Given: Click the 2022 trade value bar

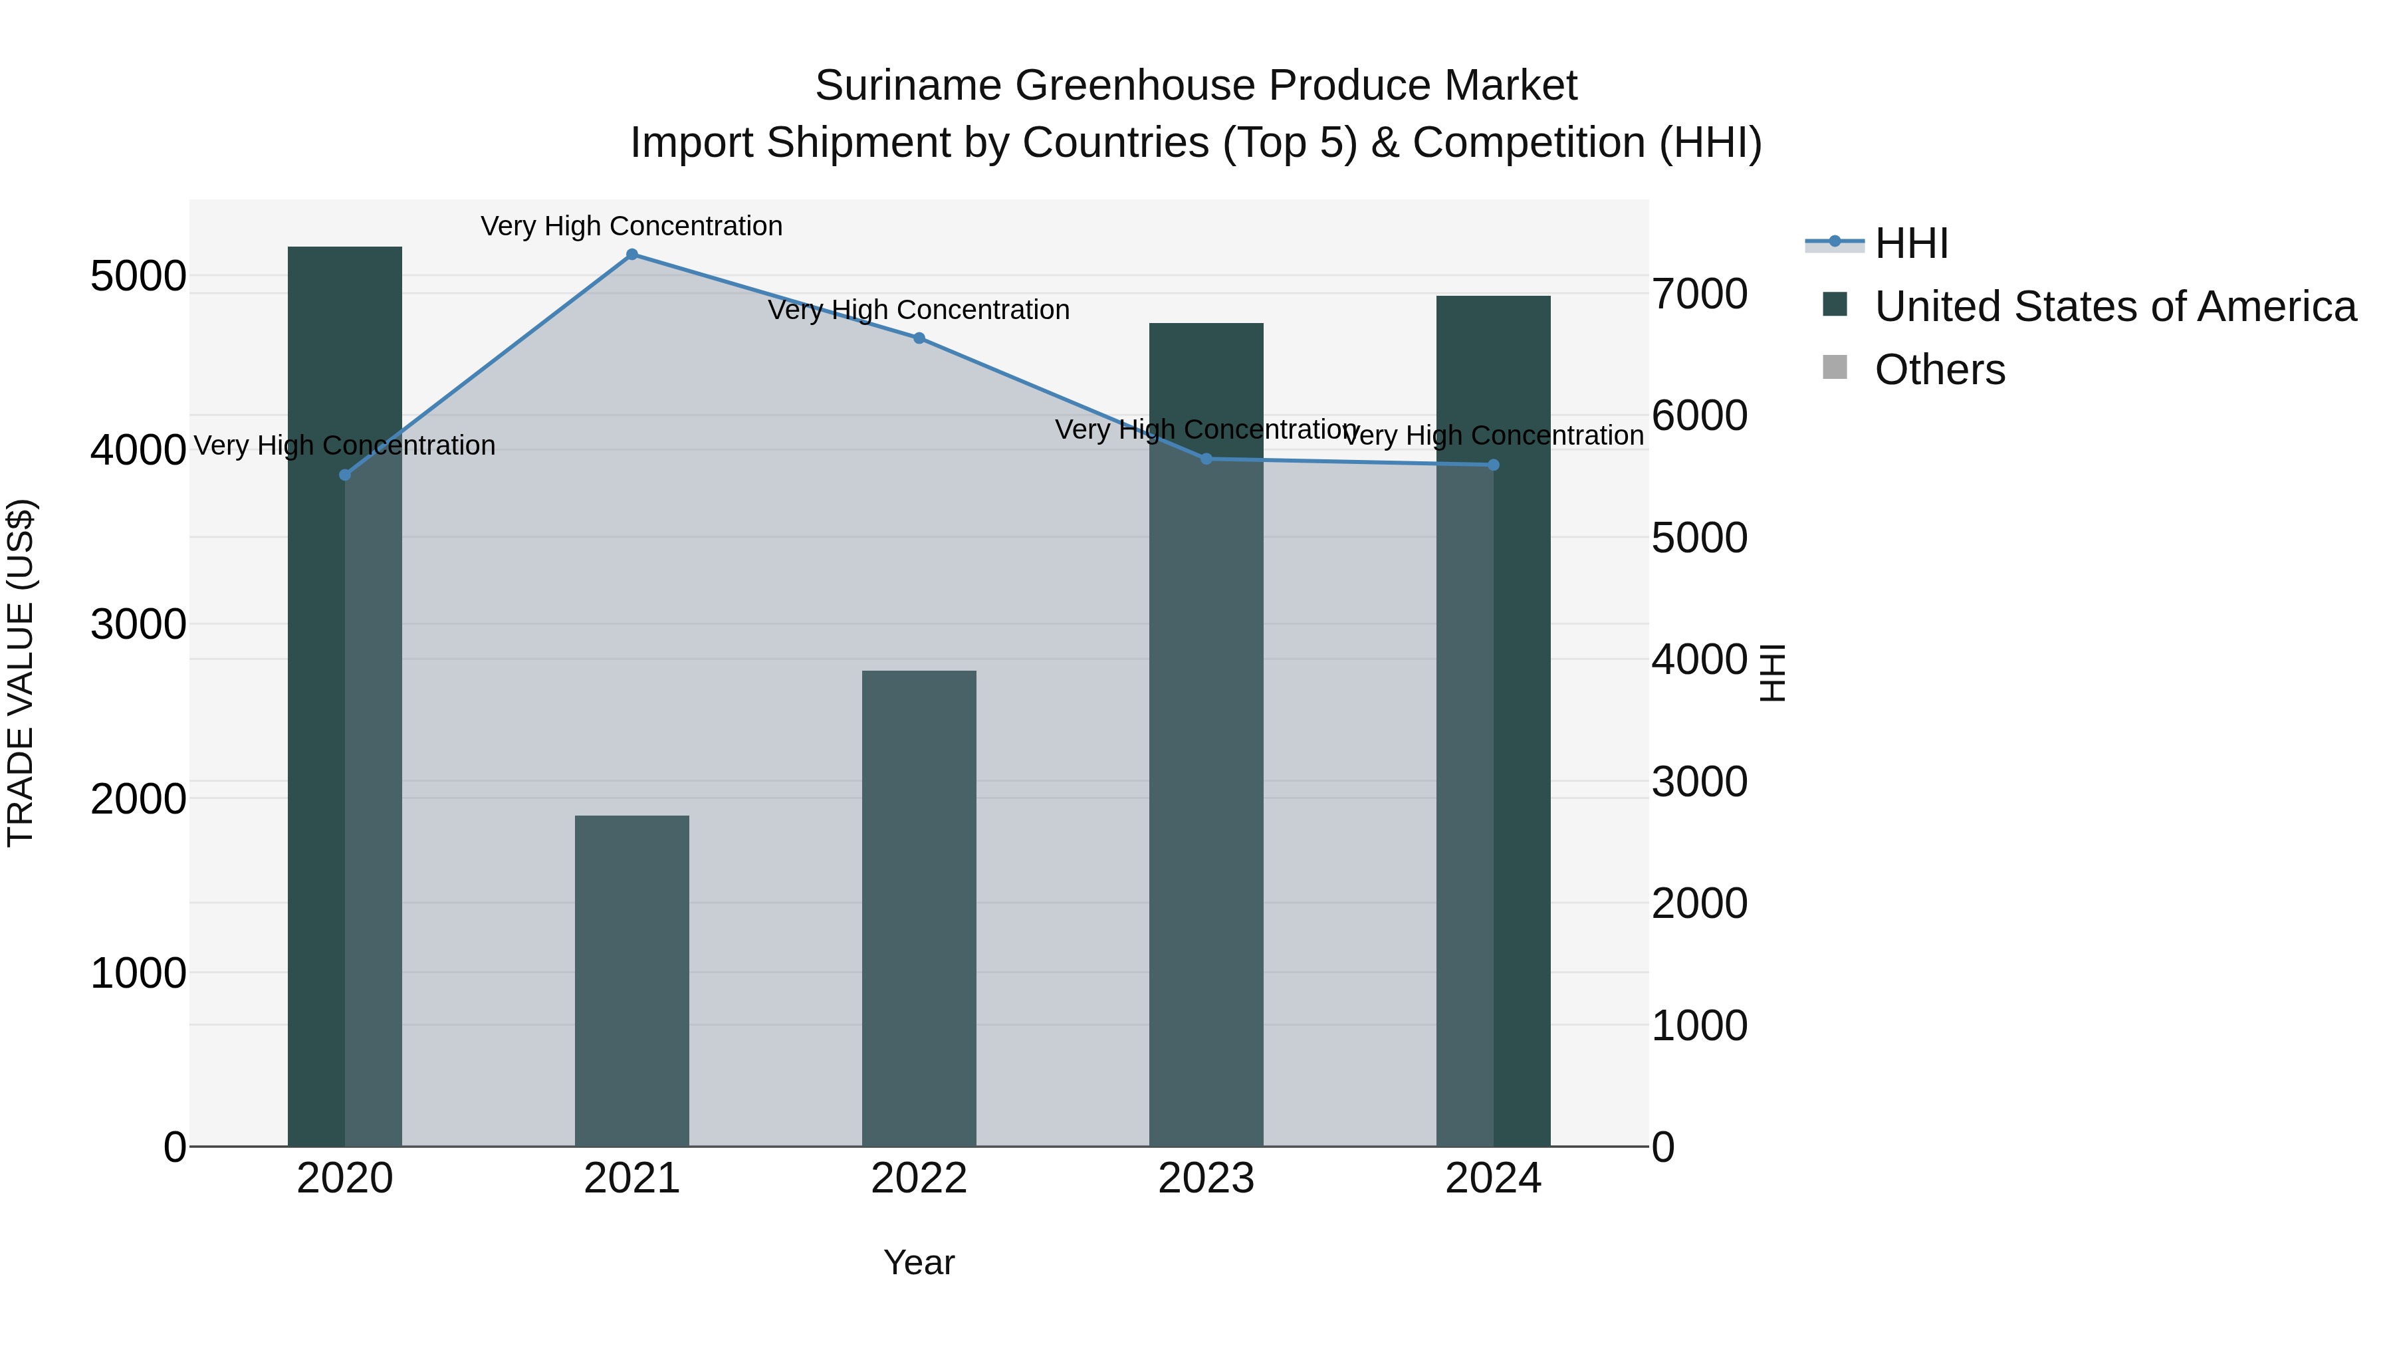Looking at the screenshot, I should [x=919, y=909].
